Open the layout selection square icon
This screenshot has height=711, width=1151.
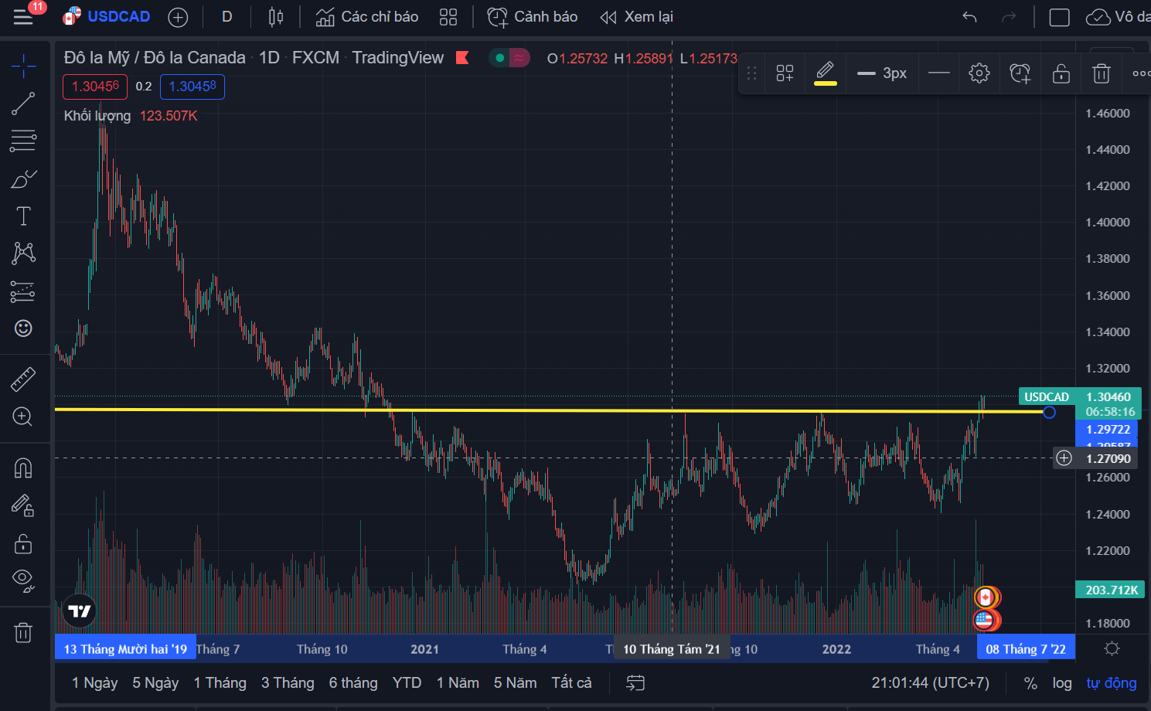coord(1059,17)
